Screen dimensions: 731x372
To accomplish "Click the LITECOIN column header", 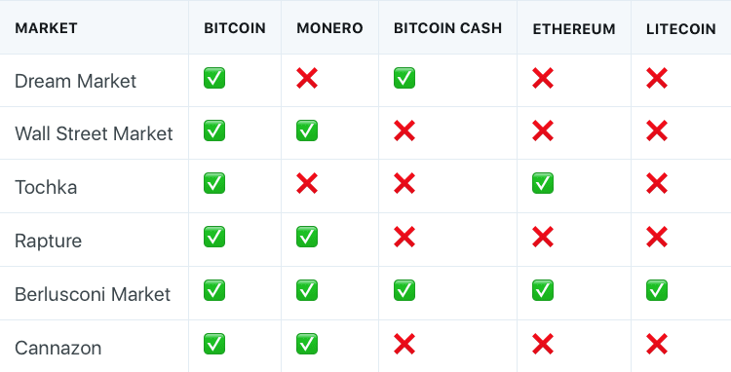I will [x=680, y=29].
